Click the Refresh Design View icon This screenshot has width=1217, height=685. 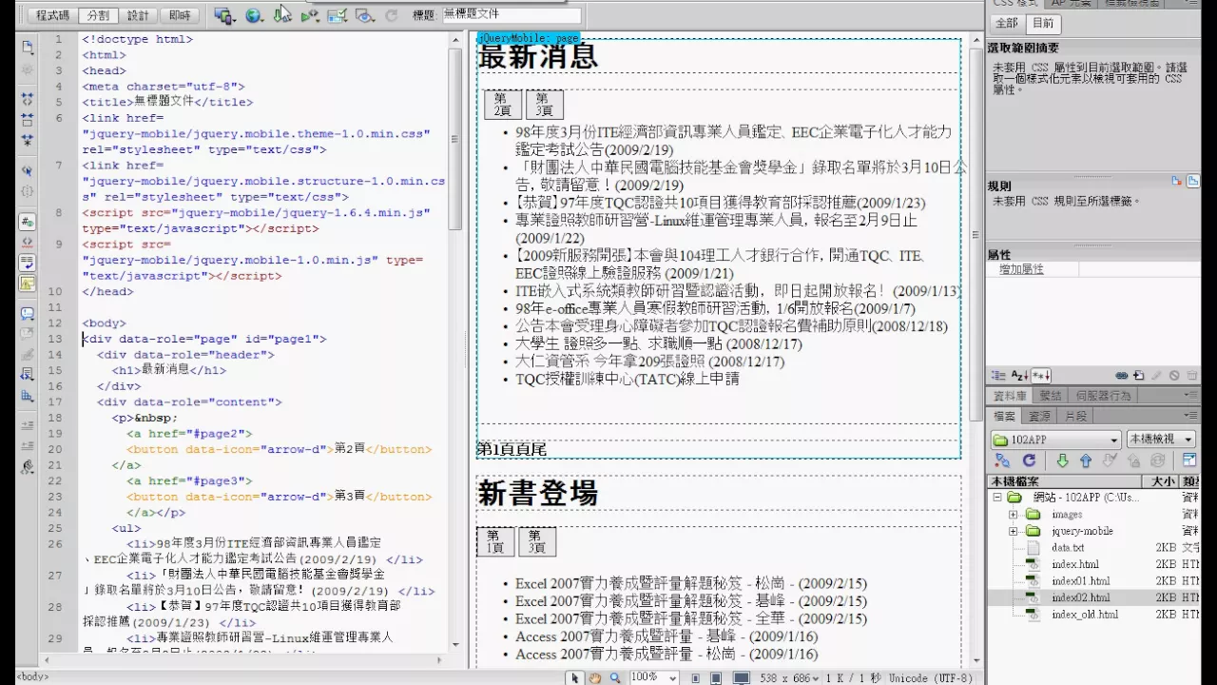pyautogui.click(x=391, y=15)
